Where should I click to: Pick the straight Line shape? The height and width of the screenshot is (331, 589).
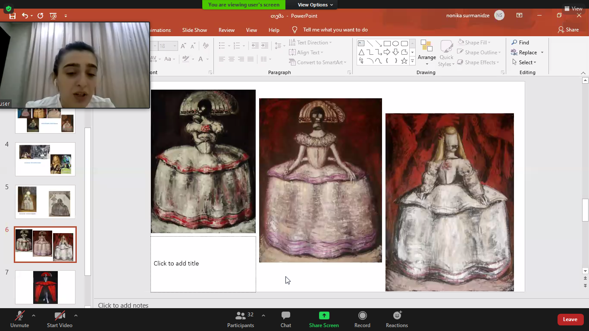coord(370,44)
